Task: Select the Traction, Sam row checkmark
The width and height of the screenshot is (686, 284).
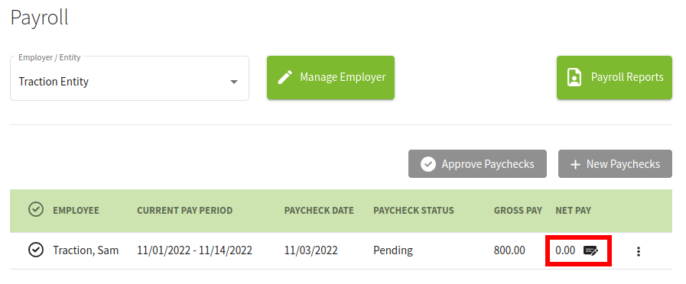Action: 35,250
